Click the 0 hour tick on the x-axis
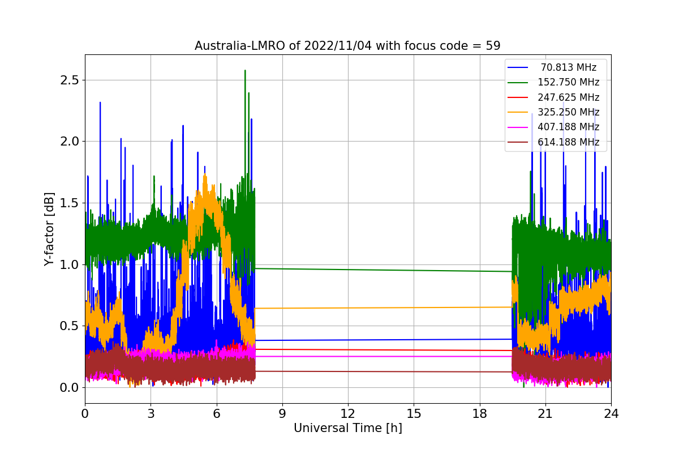Viewport: 679px width, 453px height. point(85,414)
